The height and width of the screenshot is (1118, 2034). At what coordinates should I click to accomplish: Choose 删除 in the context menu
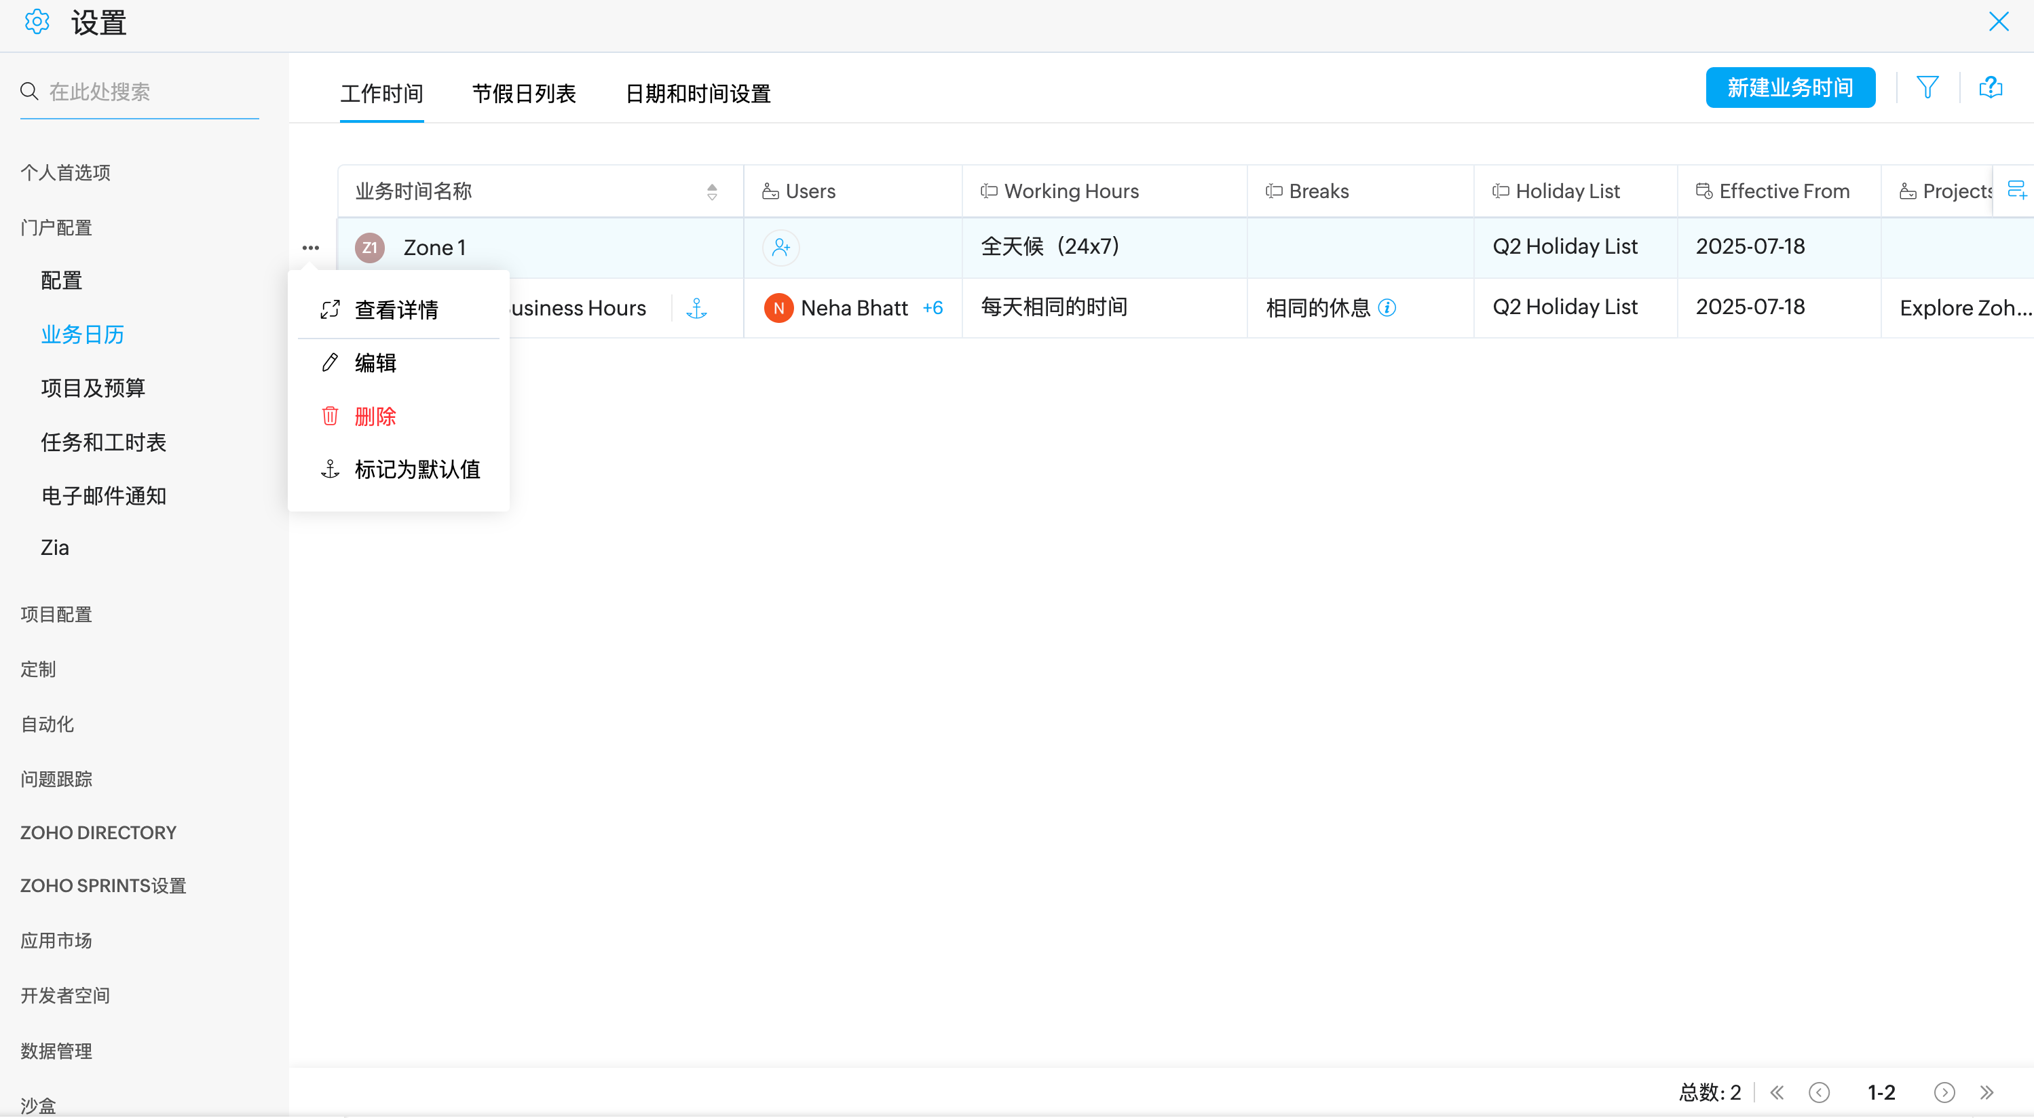click(375, 416)
